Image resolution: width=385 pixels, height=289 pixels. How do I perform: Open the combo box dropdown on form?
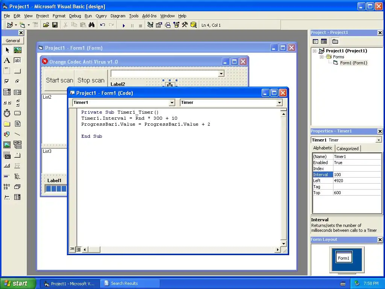click(x=221, y=73)
